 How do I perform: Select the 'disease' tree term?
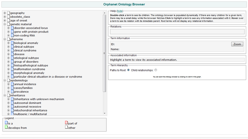[19, 54]
